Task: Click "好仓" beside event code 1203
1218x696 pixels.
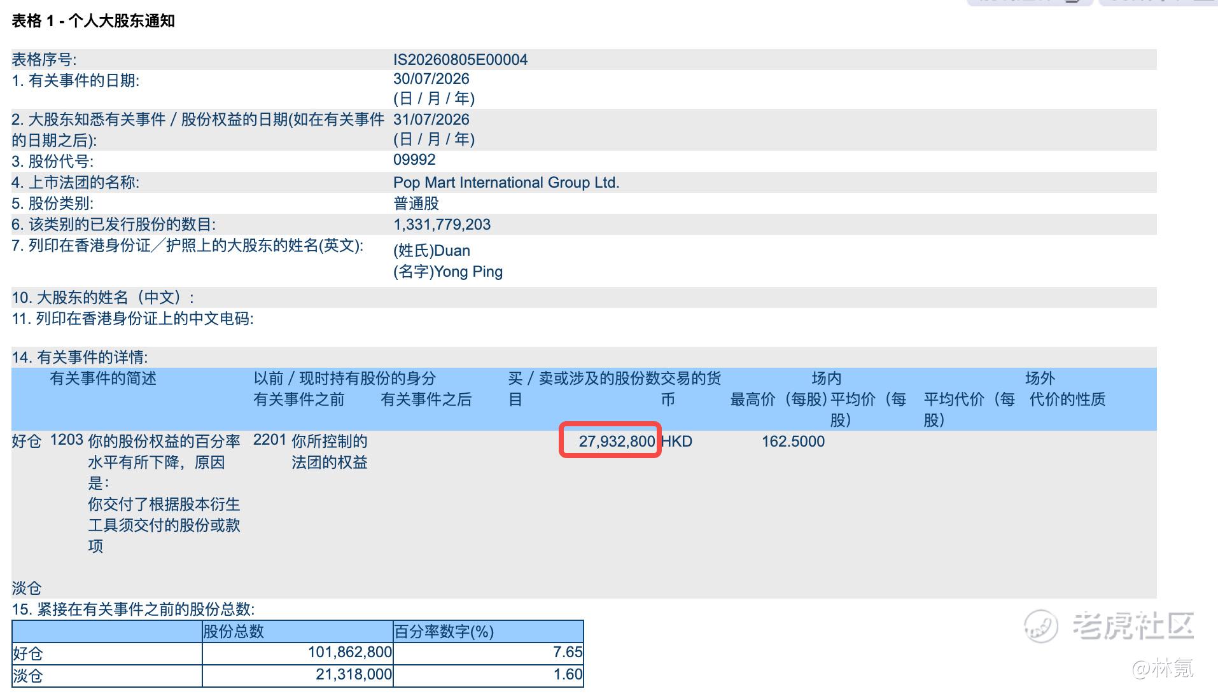Action: click(27, 441)
